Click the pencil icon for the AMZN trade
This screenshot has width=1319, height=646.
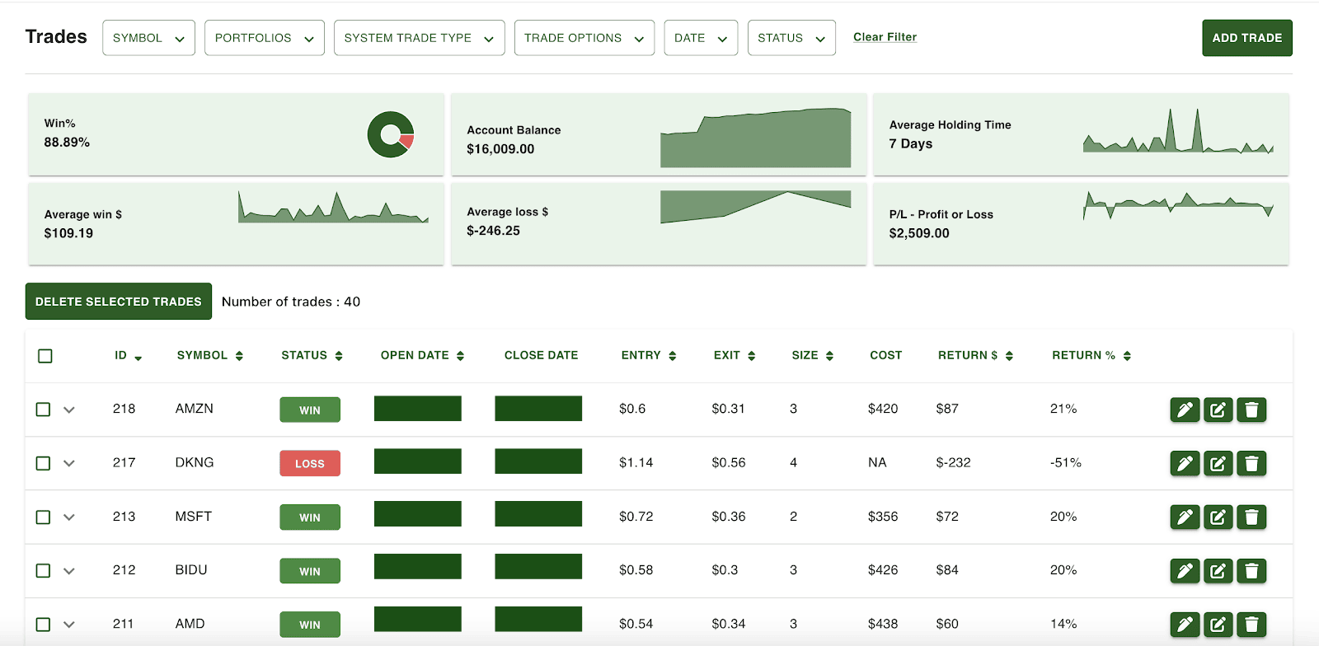click(1185, 410)
